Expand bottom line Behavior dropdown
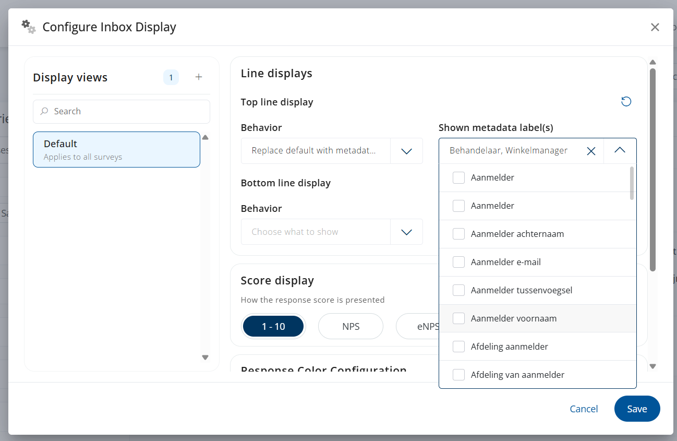 click(x=332, y=232)
